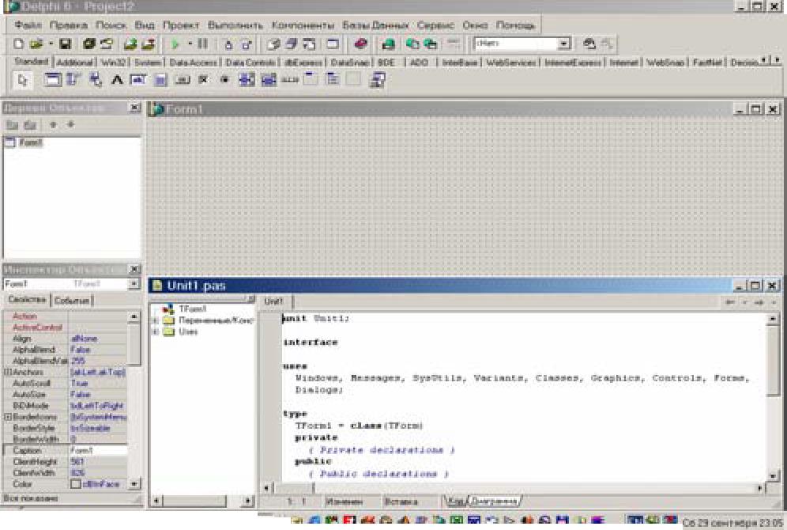Run the program with green arrow
Viewport: 787px width, 530px height.
click(175, 44)
